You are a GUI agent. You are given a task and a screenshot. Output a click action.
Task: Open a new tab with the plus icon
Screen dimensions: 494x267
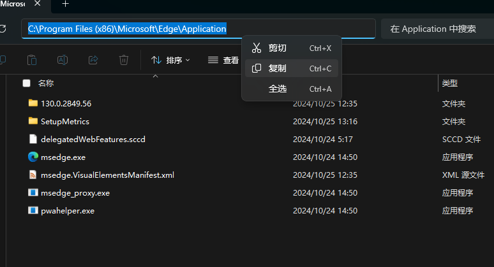click(65, 4)
